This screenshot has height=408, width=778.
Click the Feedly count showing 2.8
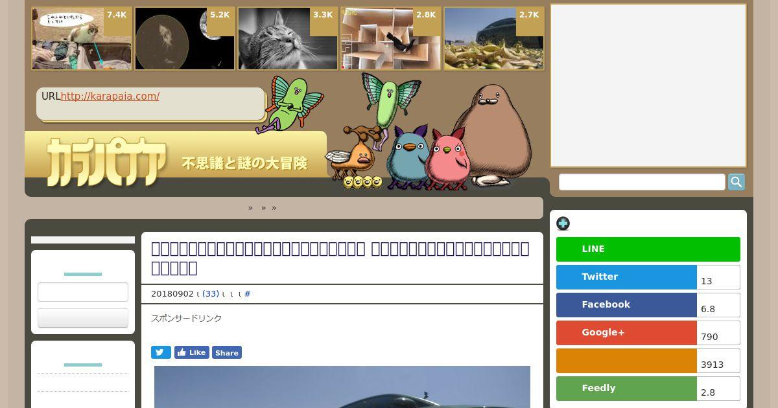pos(718,389)
